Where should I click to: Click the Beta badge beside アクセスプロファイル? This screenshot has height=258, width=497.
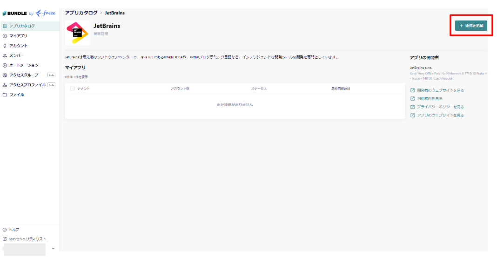(51, 85)
